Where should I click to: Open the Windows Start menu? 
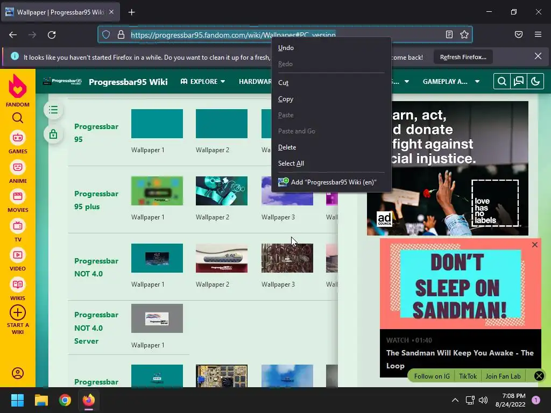point(17,400)
